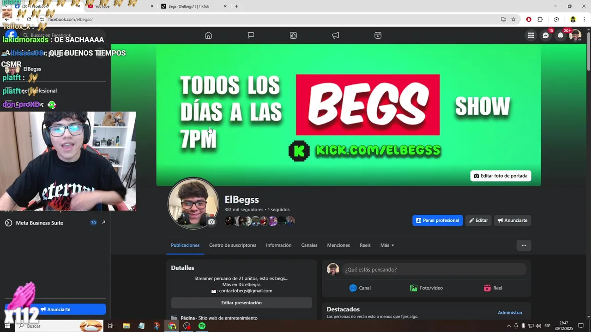
Task: Open File Explorer from the taskbar
Action: (126, 326)
